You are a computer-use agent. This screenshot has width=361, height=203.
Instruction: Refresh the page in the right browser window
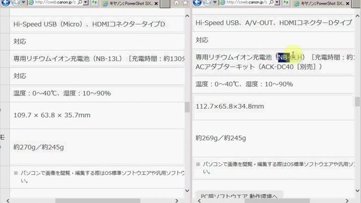[x=286, y=2]
